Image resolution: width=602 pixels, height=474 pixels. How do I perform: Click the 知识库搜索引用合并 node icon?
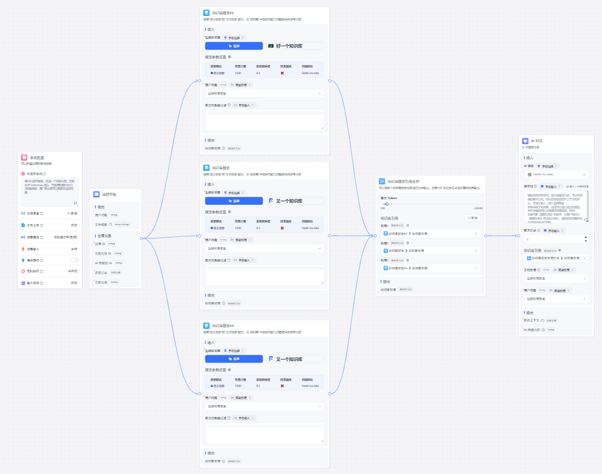click(x=382, y=181)
